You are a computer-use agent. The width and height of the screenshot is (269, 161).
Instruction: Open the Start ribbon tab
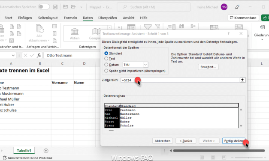coord(8,18)
